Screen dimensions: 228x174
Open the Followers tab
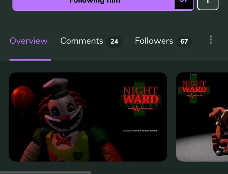(154, 41)
